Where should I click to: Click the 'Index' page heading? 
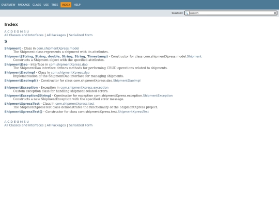pyautogui.click(x=11, y=24)
